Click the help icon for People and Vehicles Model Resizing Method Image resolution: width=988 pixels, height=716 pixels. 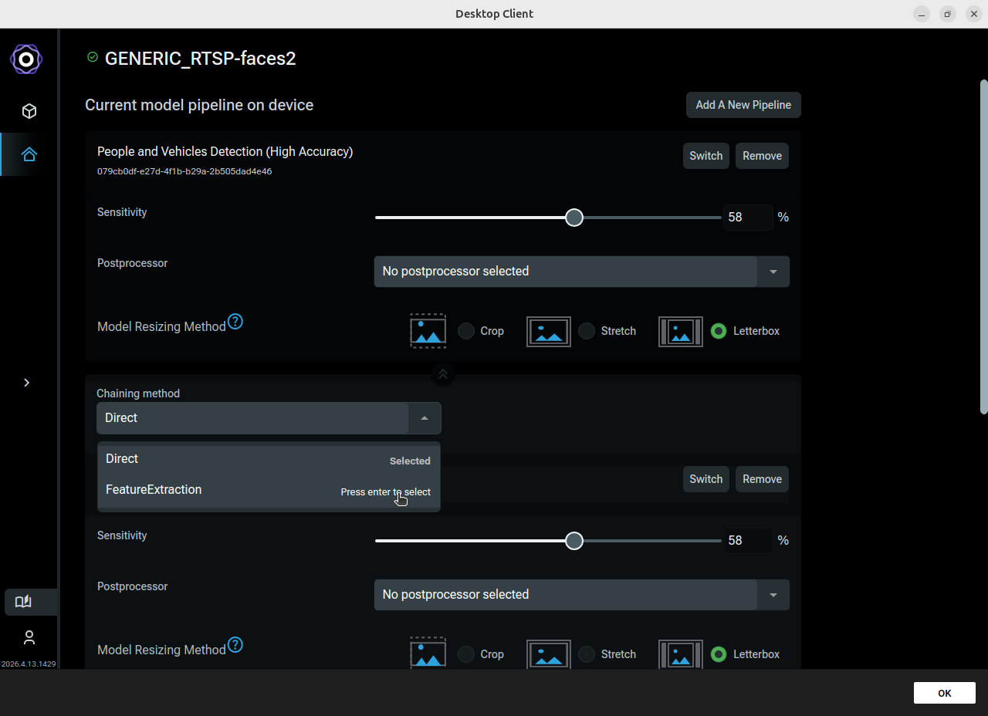pos(235,321)
